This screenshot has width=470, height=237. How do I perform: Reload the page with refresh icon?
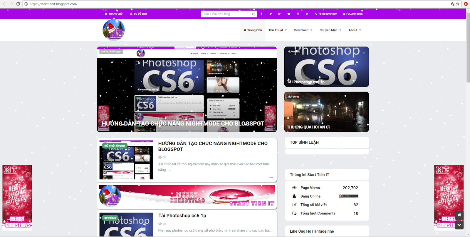tap(18, 4)
